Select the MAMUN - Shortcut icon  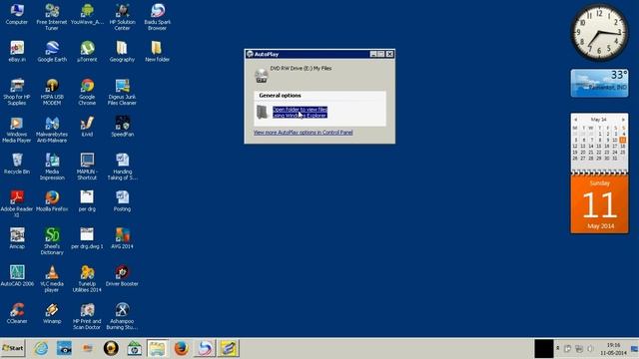[87, 167]
